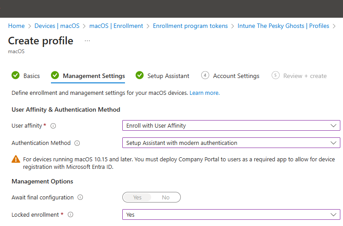Navigate to Home breadcrumb link
This screenshot has width=343, height=226.
16,26
